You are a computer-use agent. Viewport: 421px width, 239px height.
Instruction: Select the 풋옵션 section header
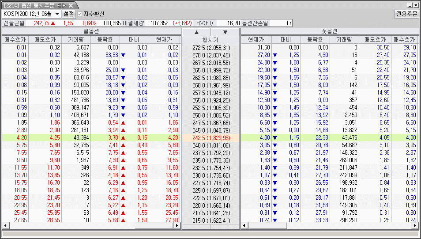(x=329, y=31)
